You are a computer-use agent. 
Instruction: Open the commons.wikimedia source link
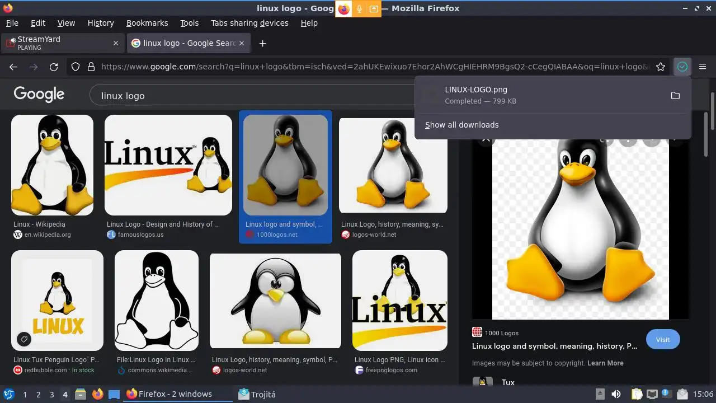click(x=160, y=370)
